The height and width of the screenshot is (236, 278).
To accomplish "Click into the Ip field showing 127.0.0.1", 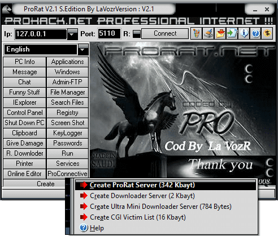I will pos(41,34).
